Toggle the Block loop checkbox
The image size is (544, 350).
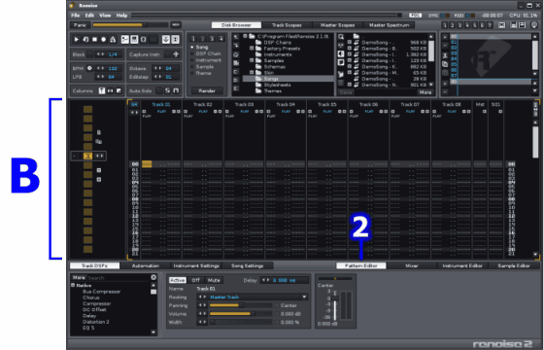pyautogui.click(x=89, y=54)
